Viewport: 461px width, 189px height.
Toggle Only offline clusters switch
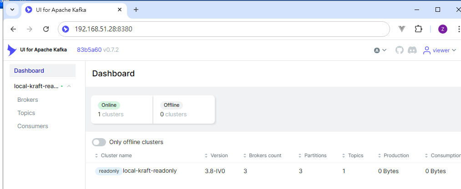point(99,142)
